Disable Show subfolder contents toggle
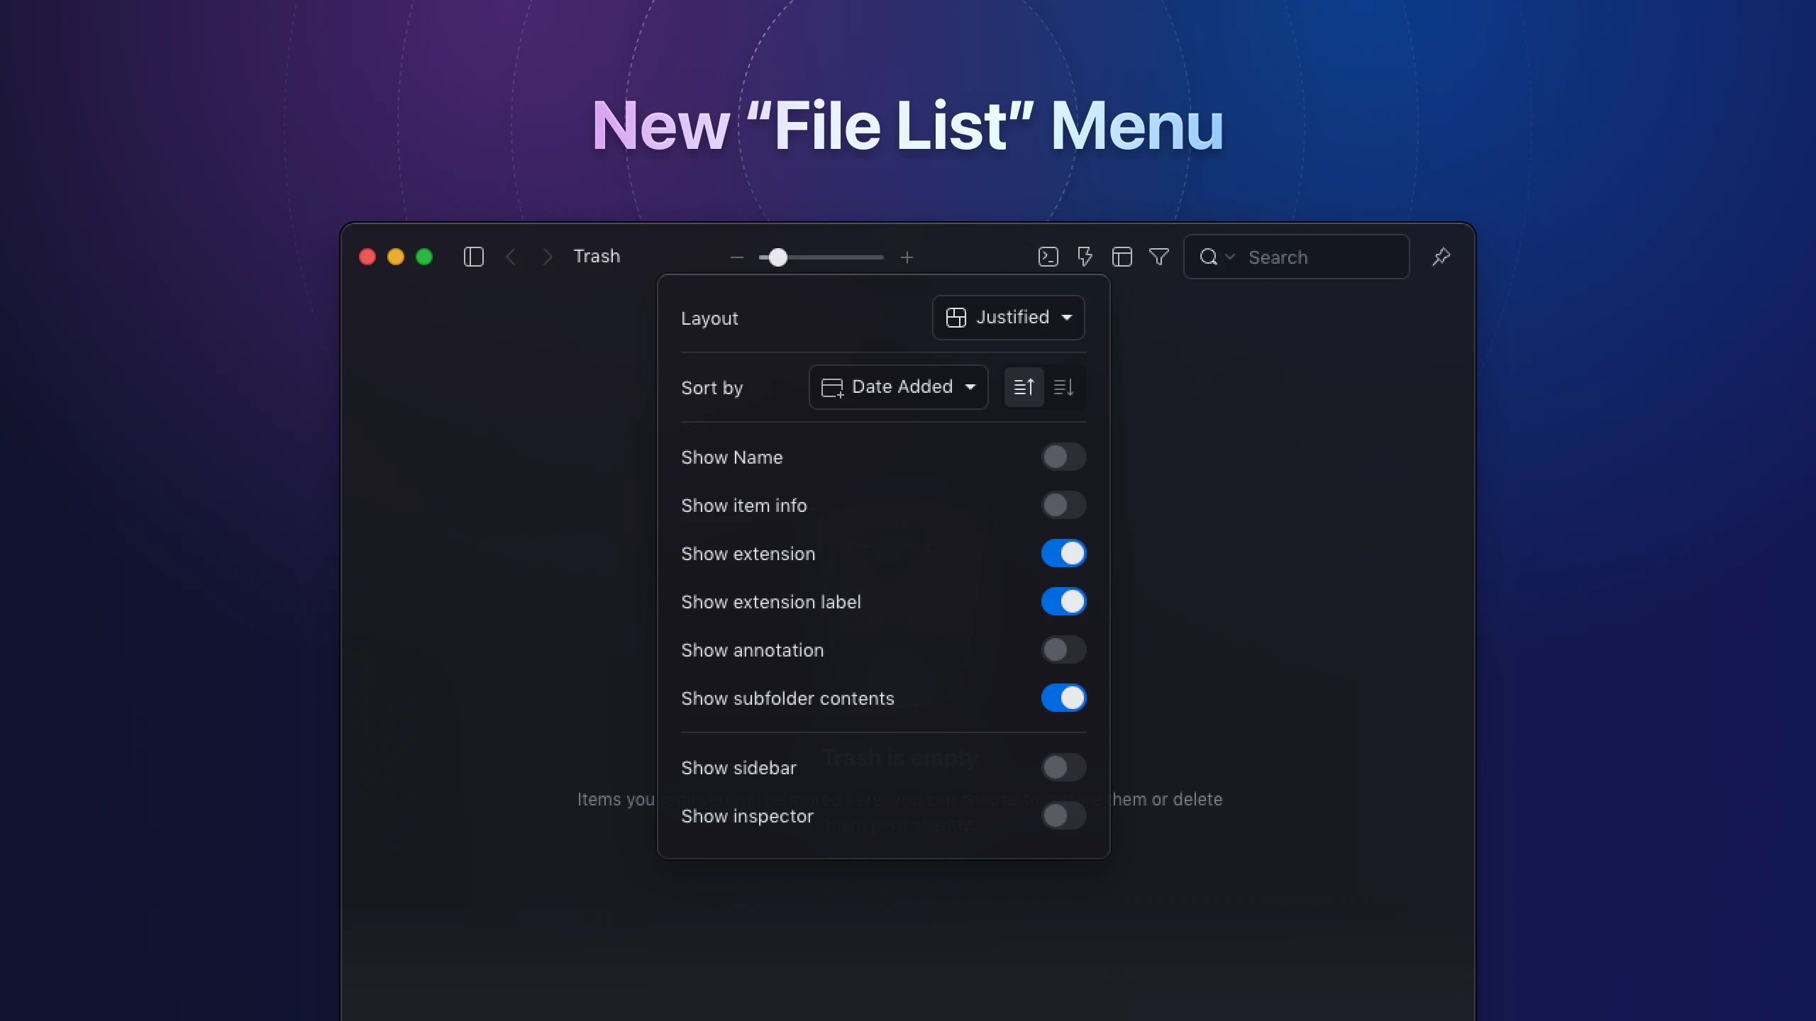Viewport: 1816px width, 1021px height. pyautogui.click(x=1063, y=698)
